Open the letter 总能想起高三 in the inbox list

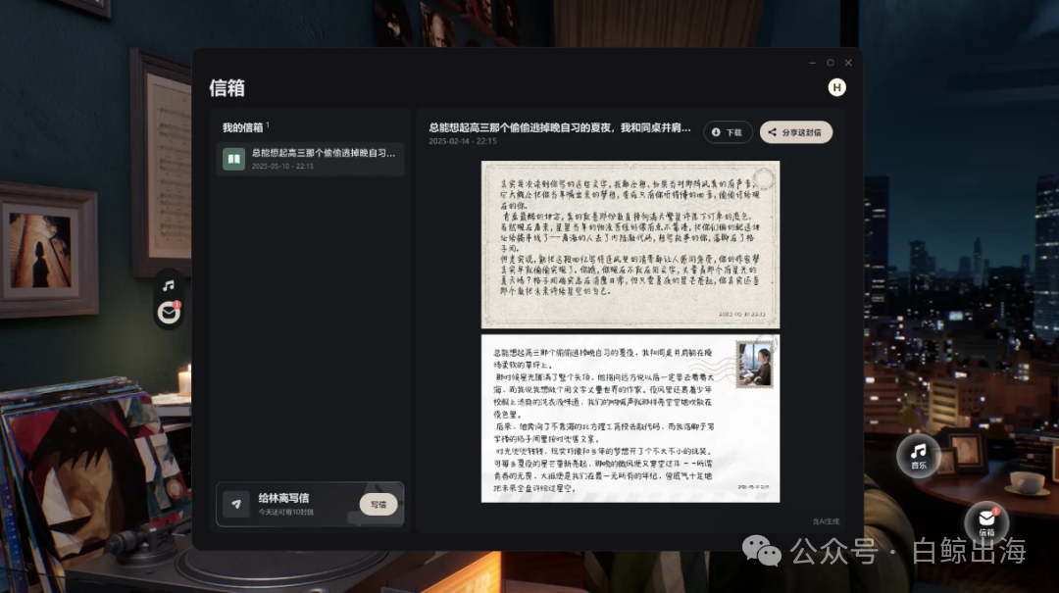click(x=310, y=159)
